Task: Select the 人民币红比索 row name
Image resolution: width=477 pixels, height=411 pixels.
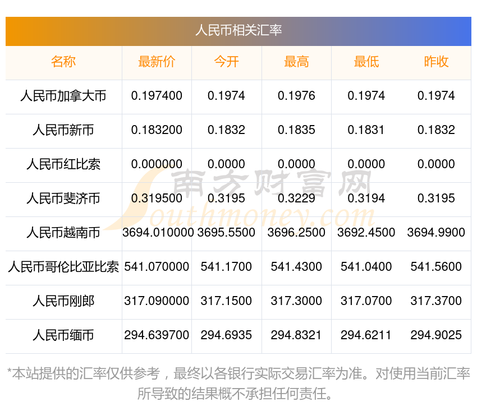Action: click(63, 165)
